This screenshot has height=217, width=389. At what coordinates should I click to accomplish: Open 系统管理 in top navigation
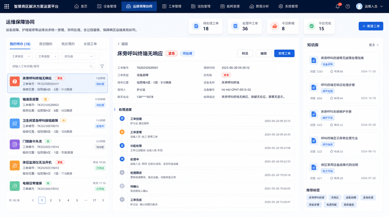[x=288, y=6]
